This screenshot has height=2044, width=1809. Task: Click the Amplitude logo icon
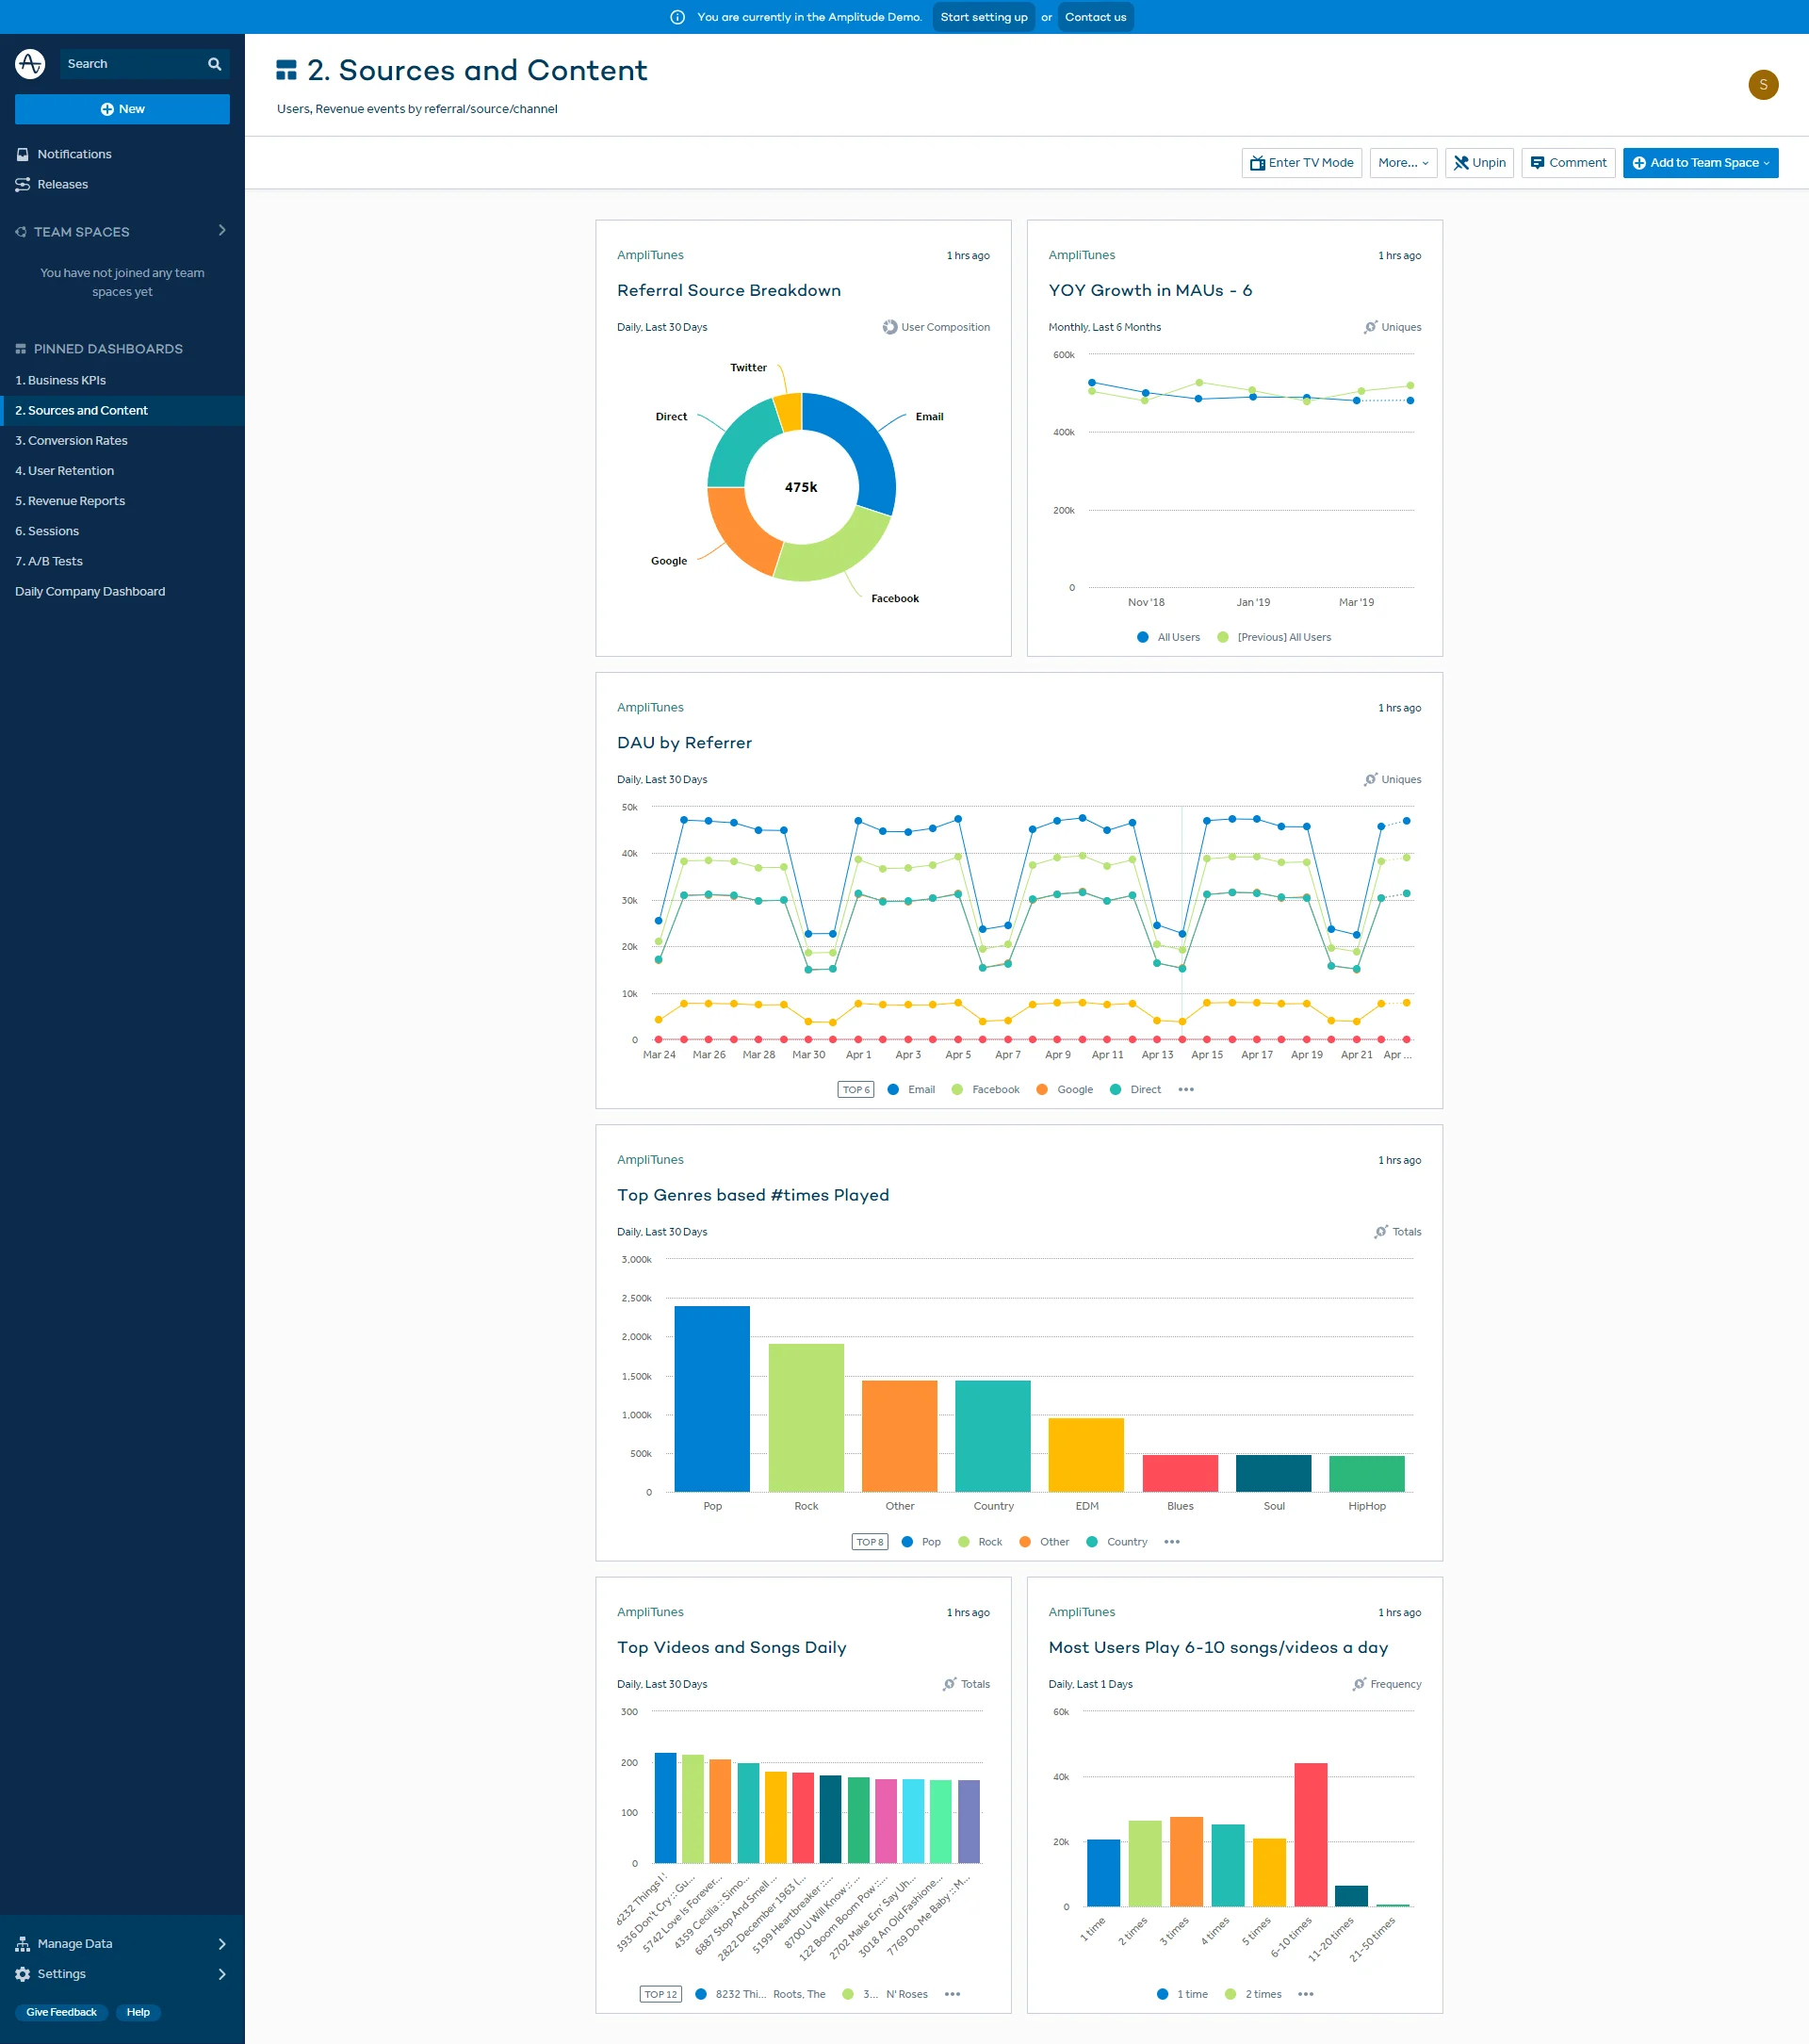pyautogui.click(x=30, y=63)
